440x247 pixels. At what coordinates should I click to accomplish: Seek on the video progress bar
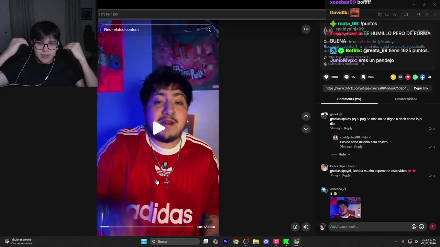[147, 227]
